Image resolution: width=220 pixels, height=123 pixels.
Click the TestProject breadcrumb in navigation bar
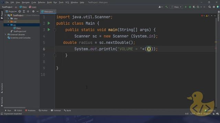[x=7, y=7]
